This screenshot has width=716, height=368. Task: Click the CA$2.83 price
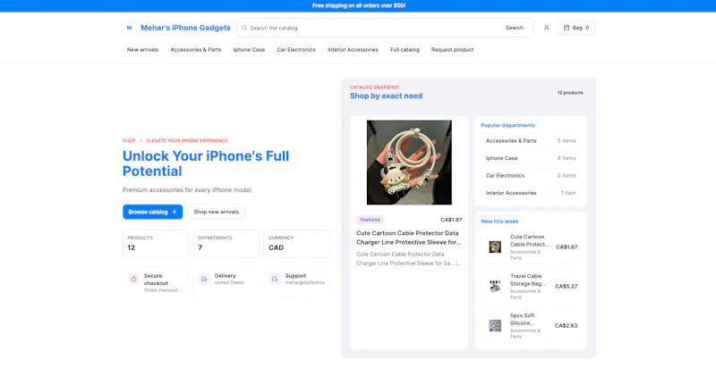click(x=567, y=326)
